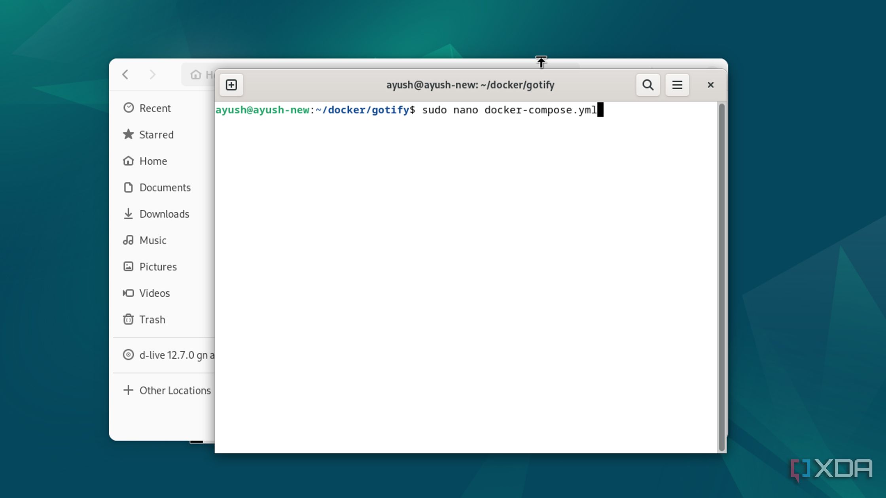Image resolution: width=886 pixels, height=498 pixels.
Task: Open the terminal hamburger menu
Action: (677, 85)
